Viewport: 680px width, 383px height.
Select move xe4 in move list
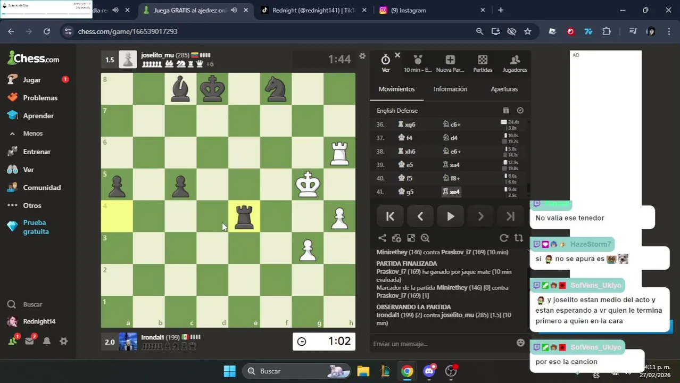[x=451, y=192]
